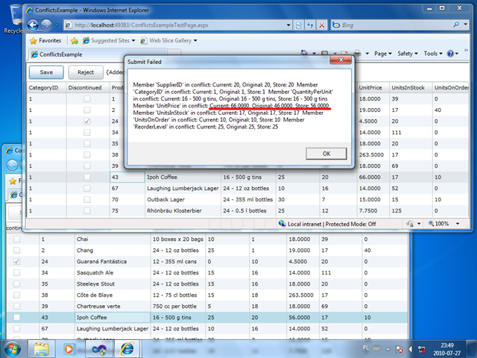This screenshot has height=358, width=477.
Task: Click the Print icon in the command bar
Action: point(358,54)
